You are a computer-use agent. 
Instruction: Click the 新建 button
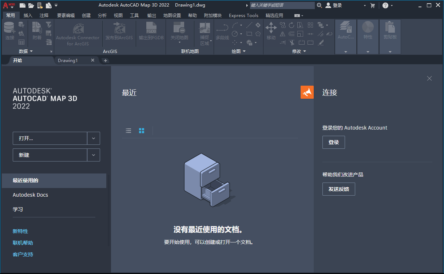[x=50, y=155]
